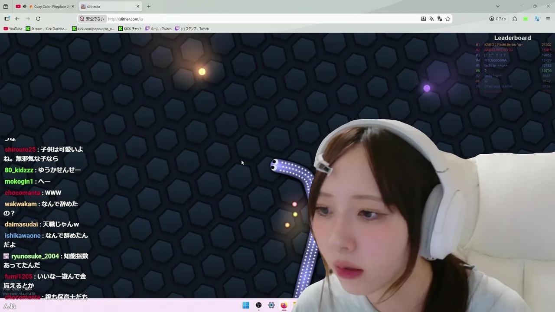Click leaderboard entry KAKO:) Pachi tte iku Yo~
The height and width of the screenshot is (312, 555).
503,45
